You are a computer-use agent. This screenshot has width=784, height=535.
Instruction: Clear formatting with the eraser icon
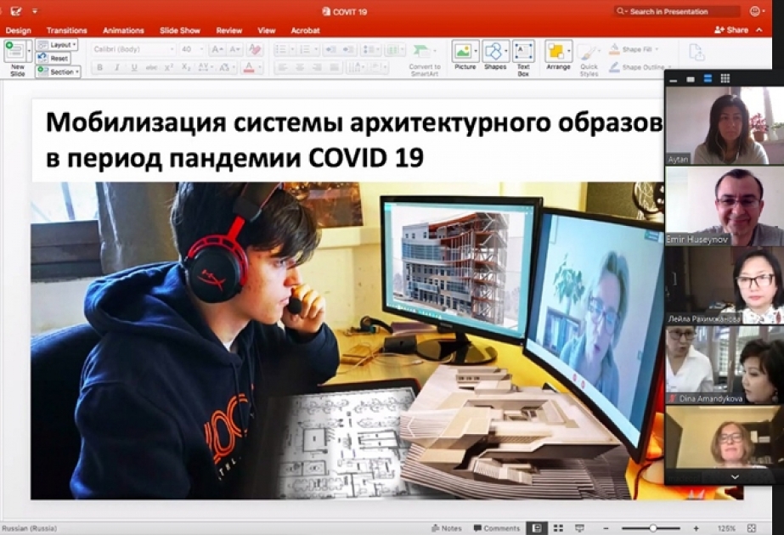click(x=255, y=49)
